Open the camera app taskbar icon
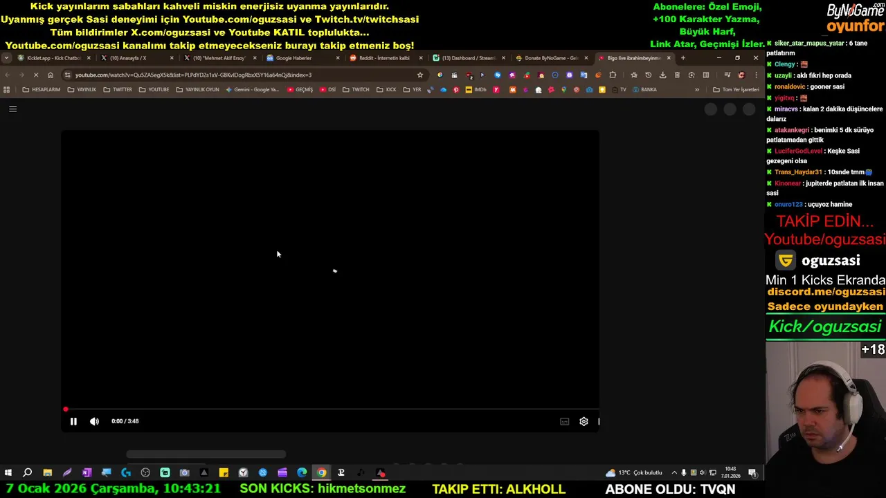Viewport: 886px width, 498px height. pyautogui.click(x=184, y=473)
